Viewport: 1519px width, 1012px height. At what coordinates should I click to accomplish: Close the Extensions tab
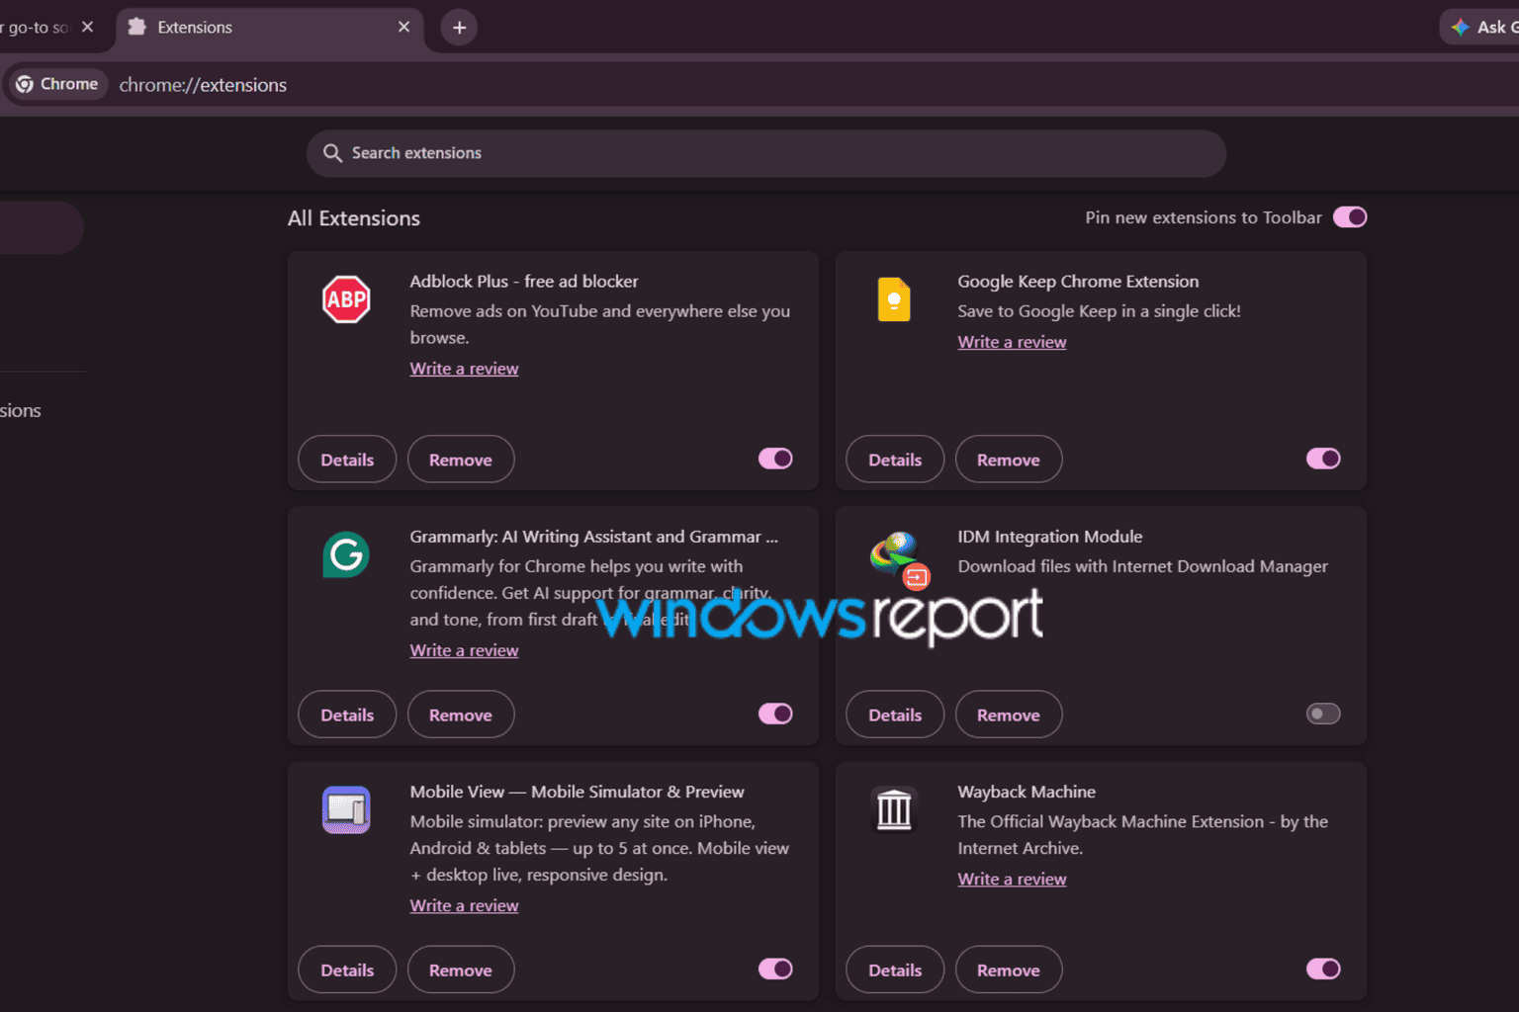click(403, 27)
